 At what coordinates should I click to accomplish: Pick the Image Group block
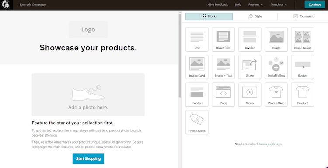303,39
